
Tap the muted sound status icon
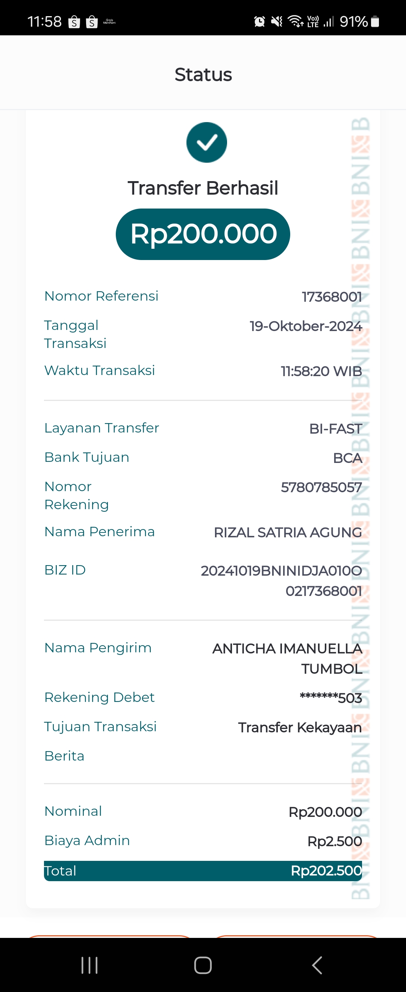click(x=277, y=21)
